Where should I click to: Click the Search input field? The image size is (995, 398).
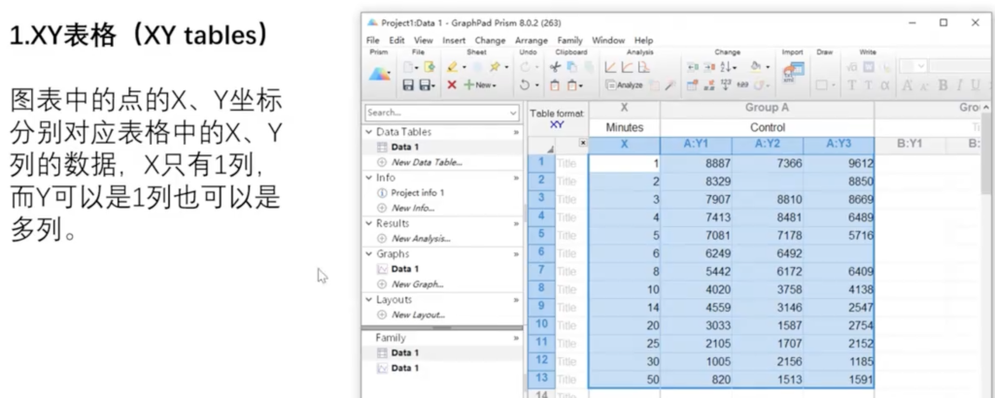tap(434, 114)
